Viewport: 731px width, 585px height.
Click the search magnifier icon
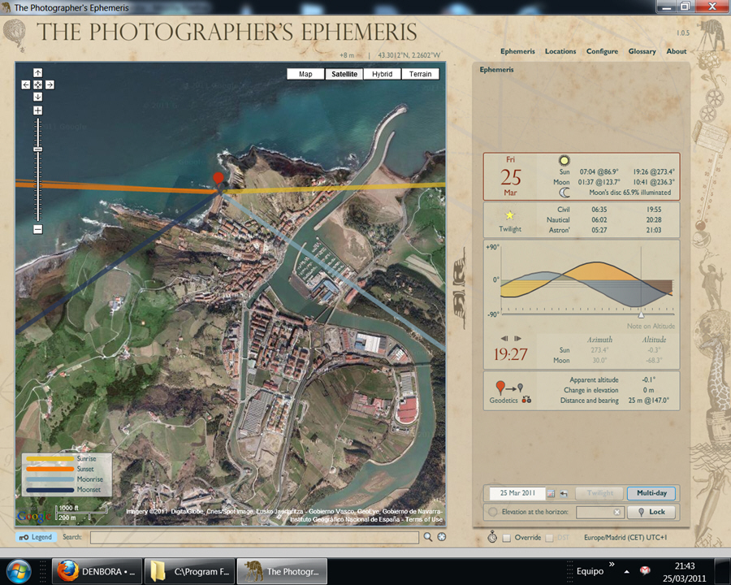click(x=428, y=537)
